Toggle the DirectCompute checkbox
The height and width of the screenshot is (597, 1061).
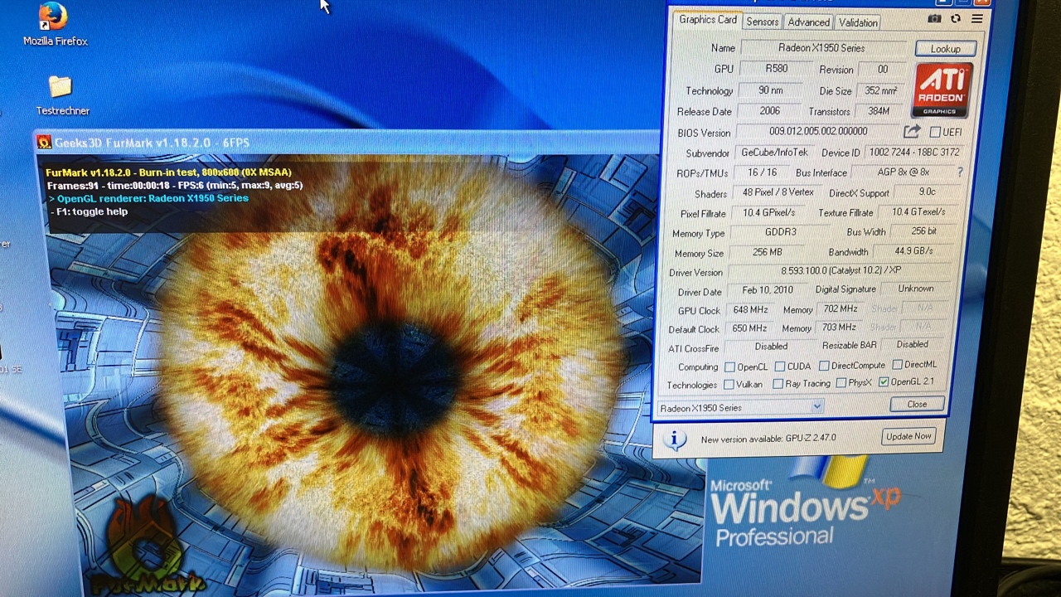(x=824, y=365)
